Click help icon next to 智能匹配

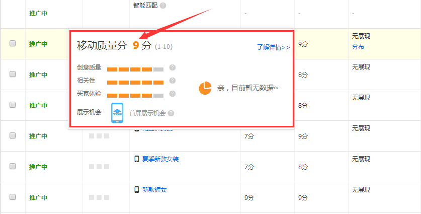[x=163, y=6]
